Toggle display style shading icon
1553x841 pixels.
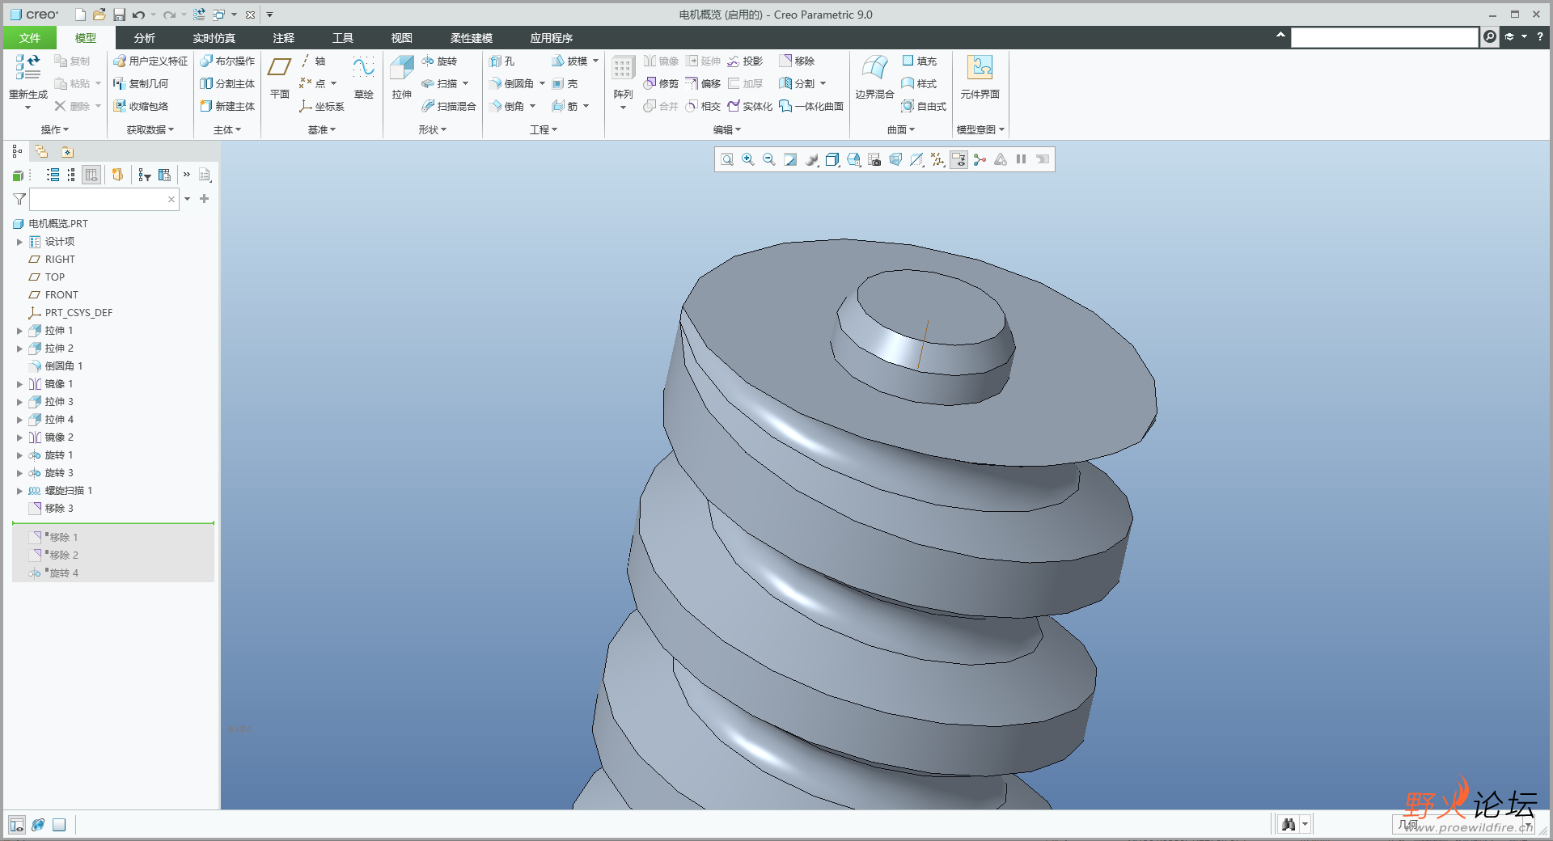pos(832,159)
